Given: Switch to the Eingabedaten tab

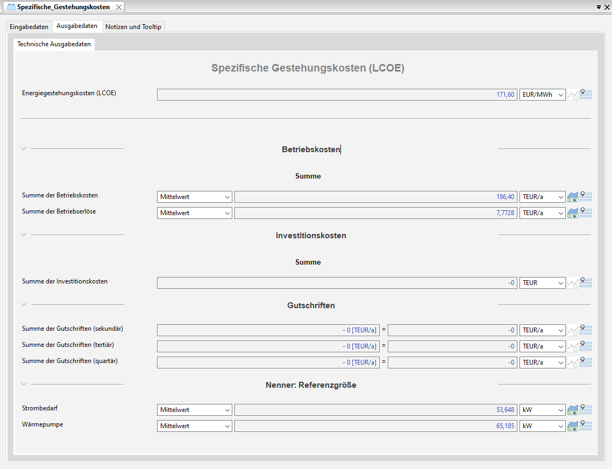Looking at the screenshot, I should [x=29, y=26].
